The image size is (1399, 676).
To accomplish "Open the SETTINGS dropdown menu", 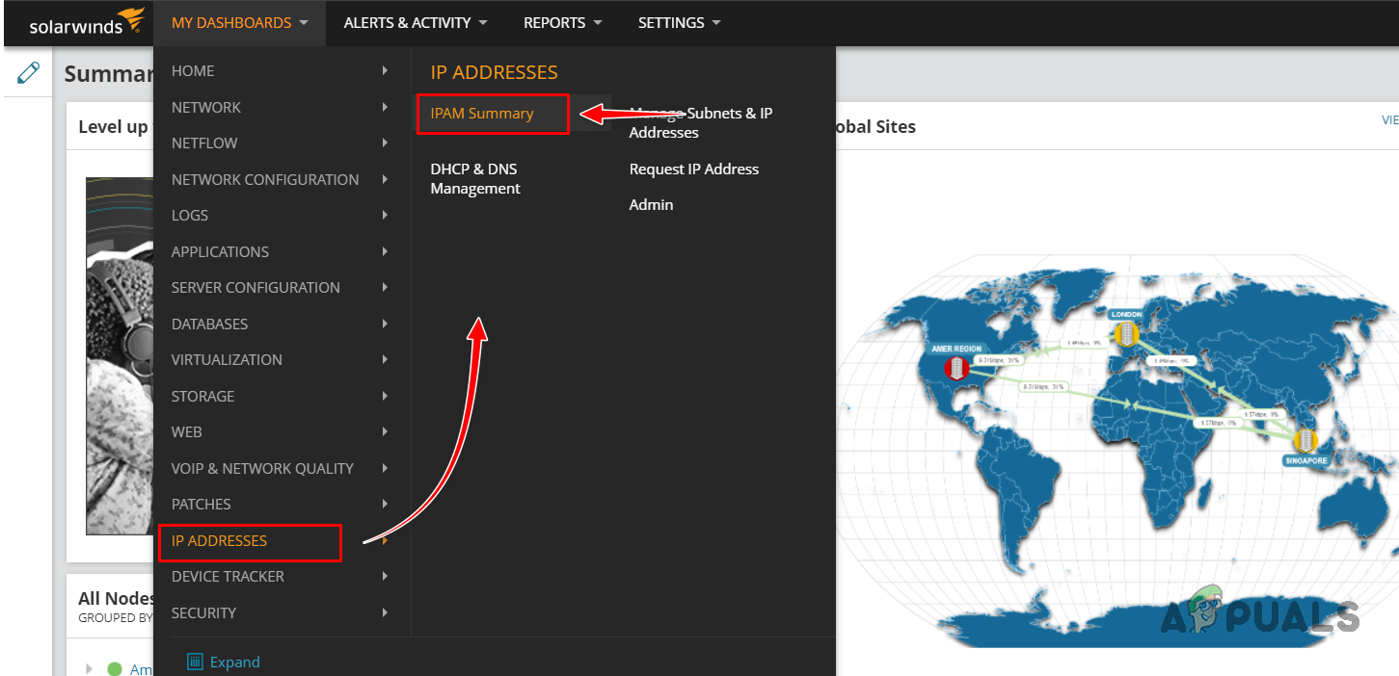I will coord(680,22).
